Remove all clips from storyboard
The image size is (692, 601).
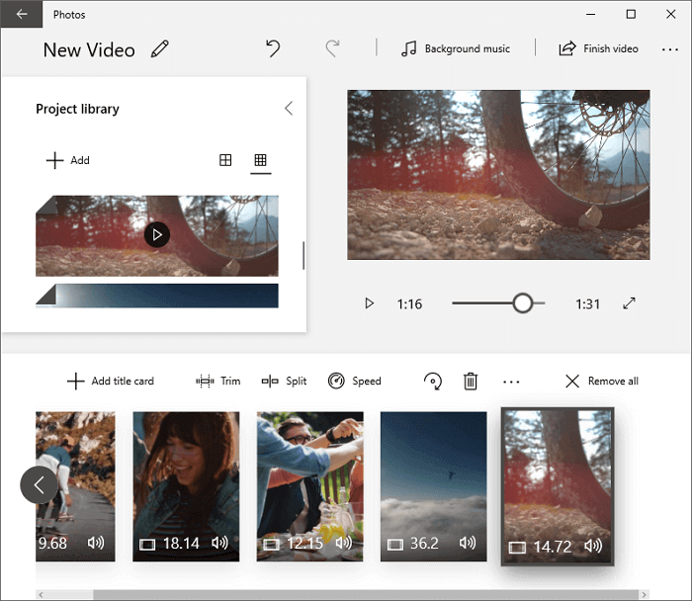point(601,382)
